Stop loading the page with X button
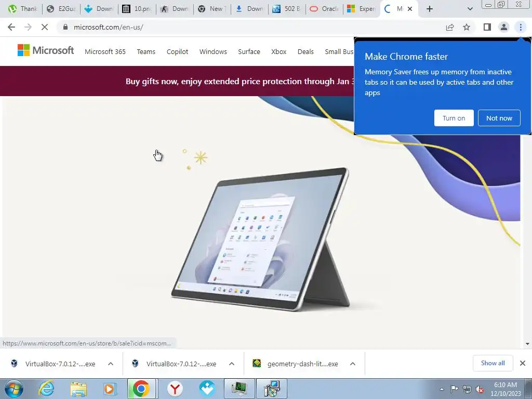 pos(45,27)
